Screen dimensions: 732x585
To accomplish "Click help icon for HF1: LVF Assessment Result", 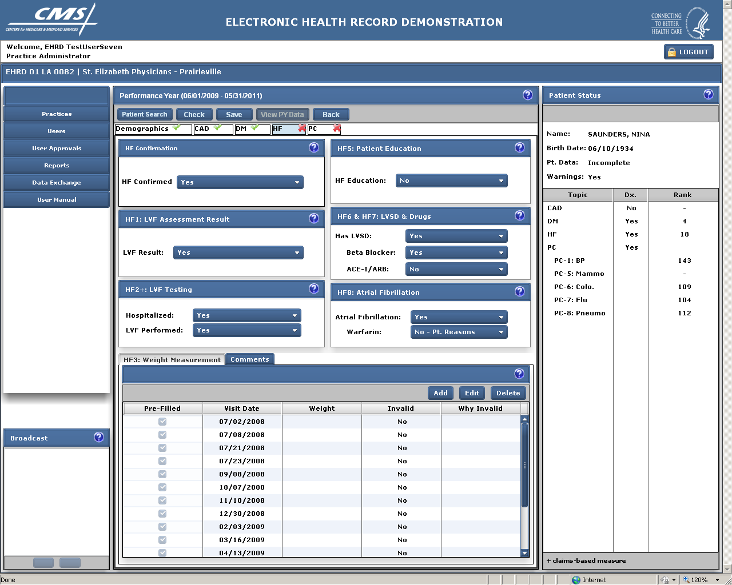I will [x=314, y=219].
